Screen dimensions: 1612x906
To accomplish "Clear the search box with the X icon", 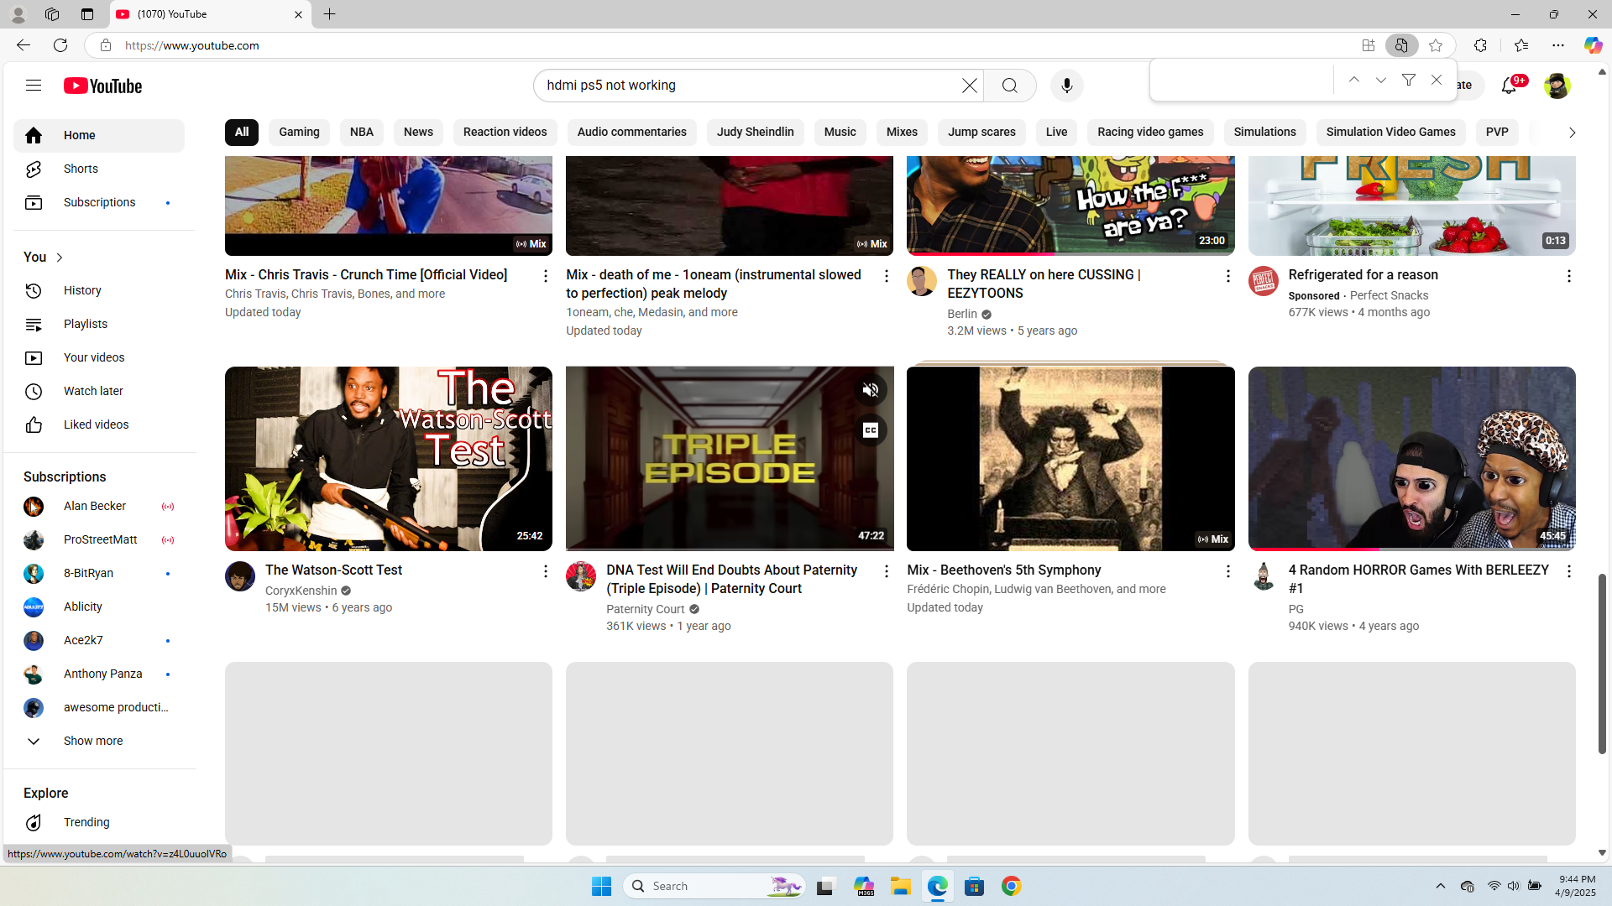I will click(x=969, y=86).
